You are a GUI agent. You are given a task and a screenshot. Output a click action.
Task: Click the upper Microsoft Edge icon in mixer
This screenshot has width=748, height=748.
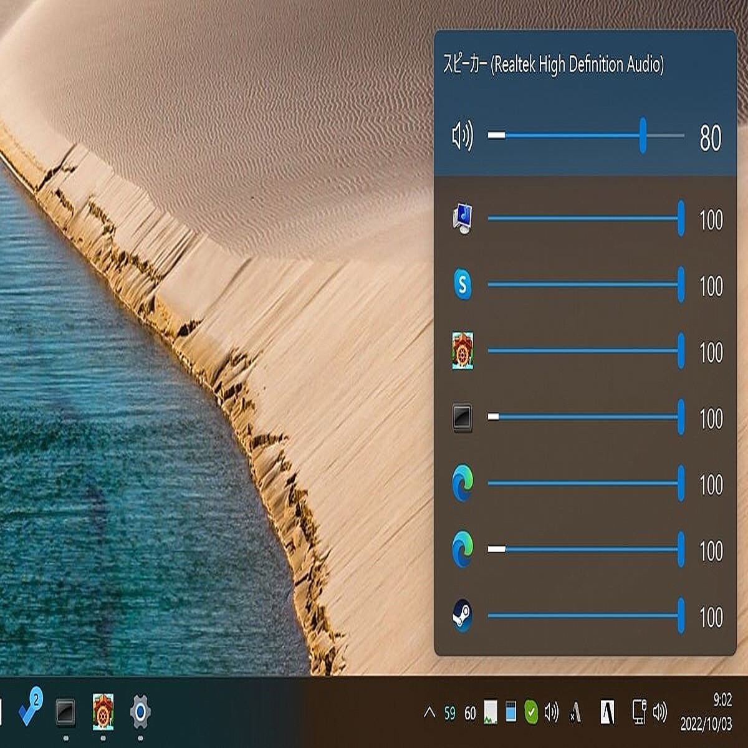[x=462, y=484]
